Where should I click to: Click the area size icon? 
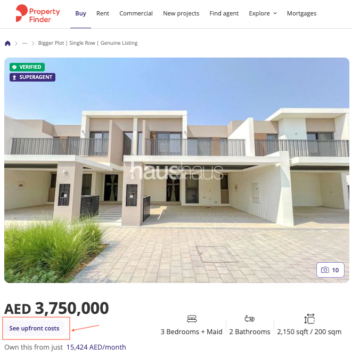click(309, 319)
